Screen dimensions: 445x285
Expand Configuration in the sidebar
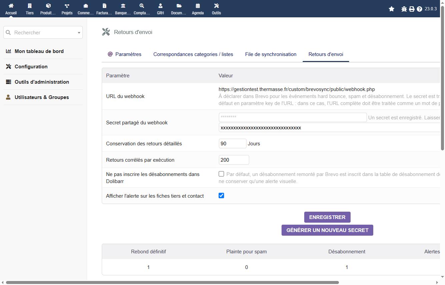click(x=31, y=67)
